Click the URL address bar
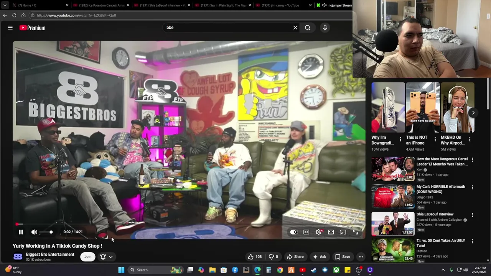Image resolution: width=491 pixels, height=276 pixels. coord(190,15)
